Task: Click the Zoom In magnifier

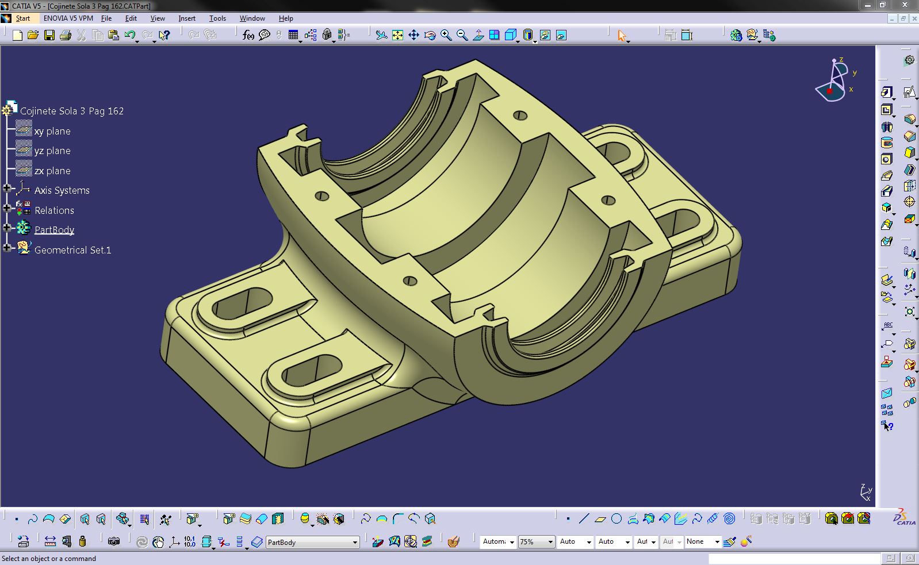Action: (x=446, y=36)
